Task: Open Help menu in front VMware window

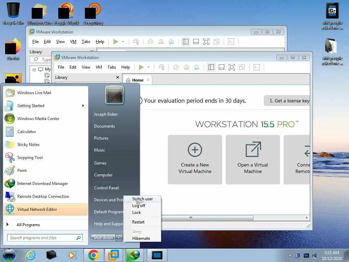Action: 125,67
